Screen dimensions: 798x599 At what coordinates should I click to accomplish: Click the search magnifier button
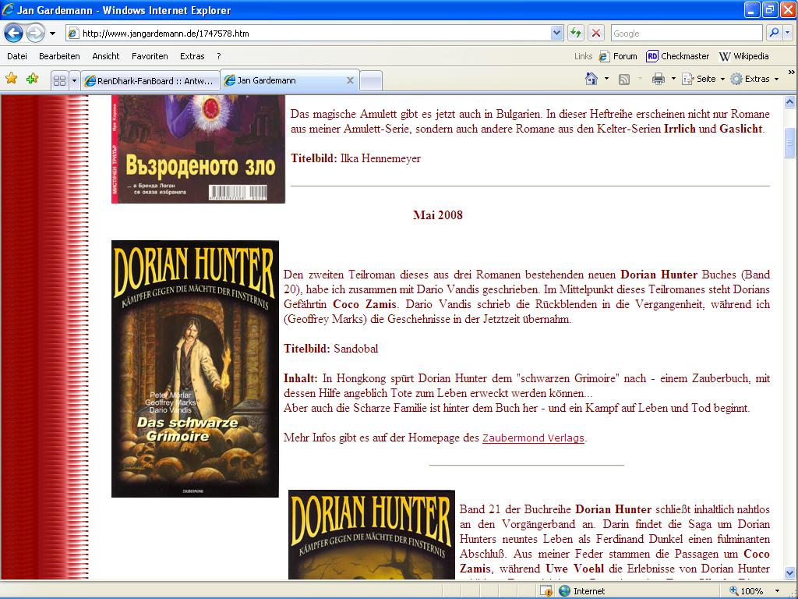[774, 33]
